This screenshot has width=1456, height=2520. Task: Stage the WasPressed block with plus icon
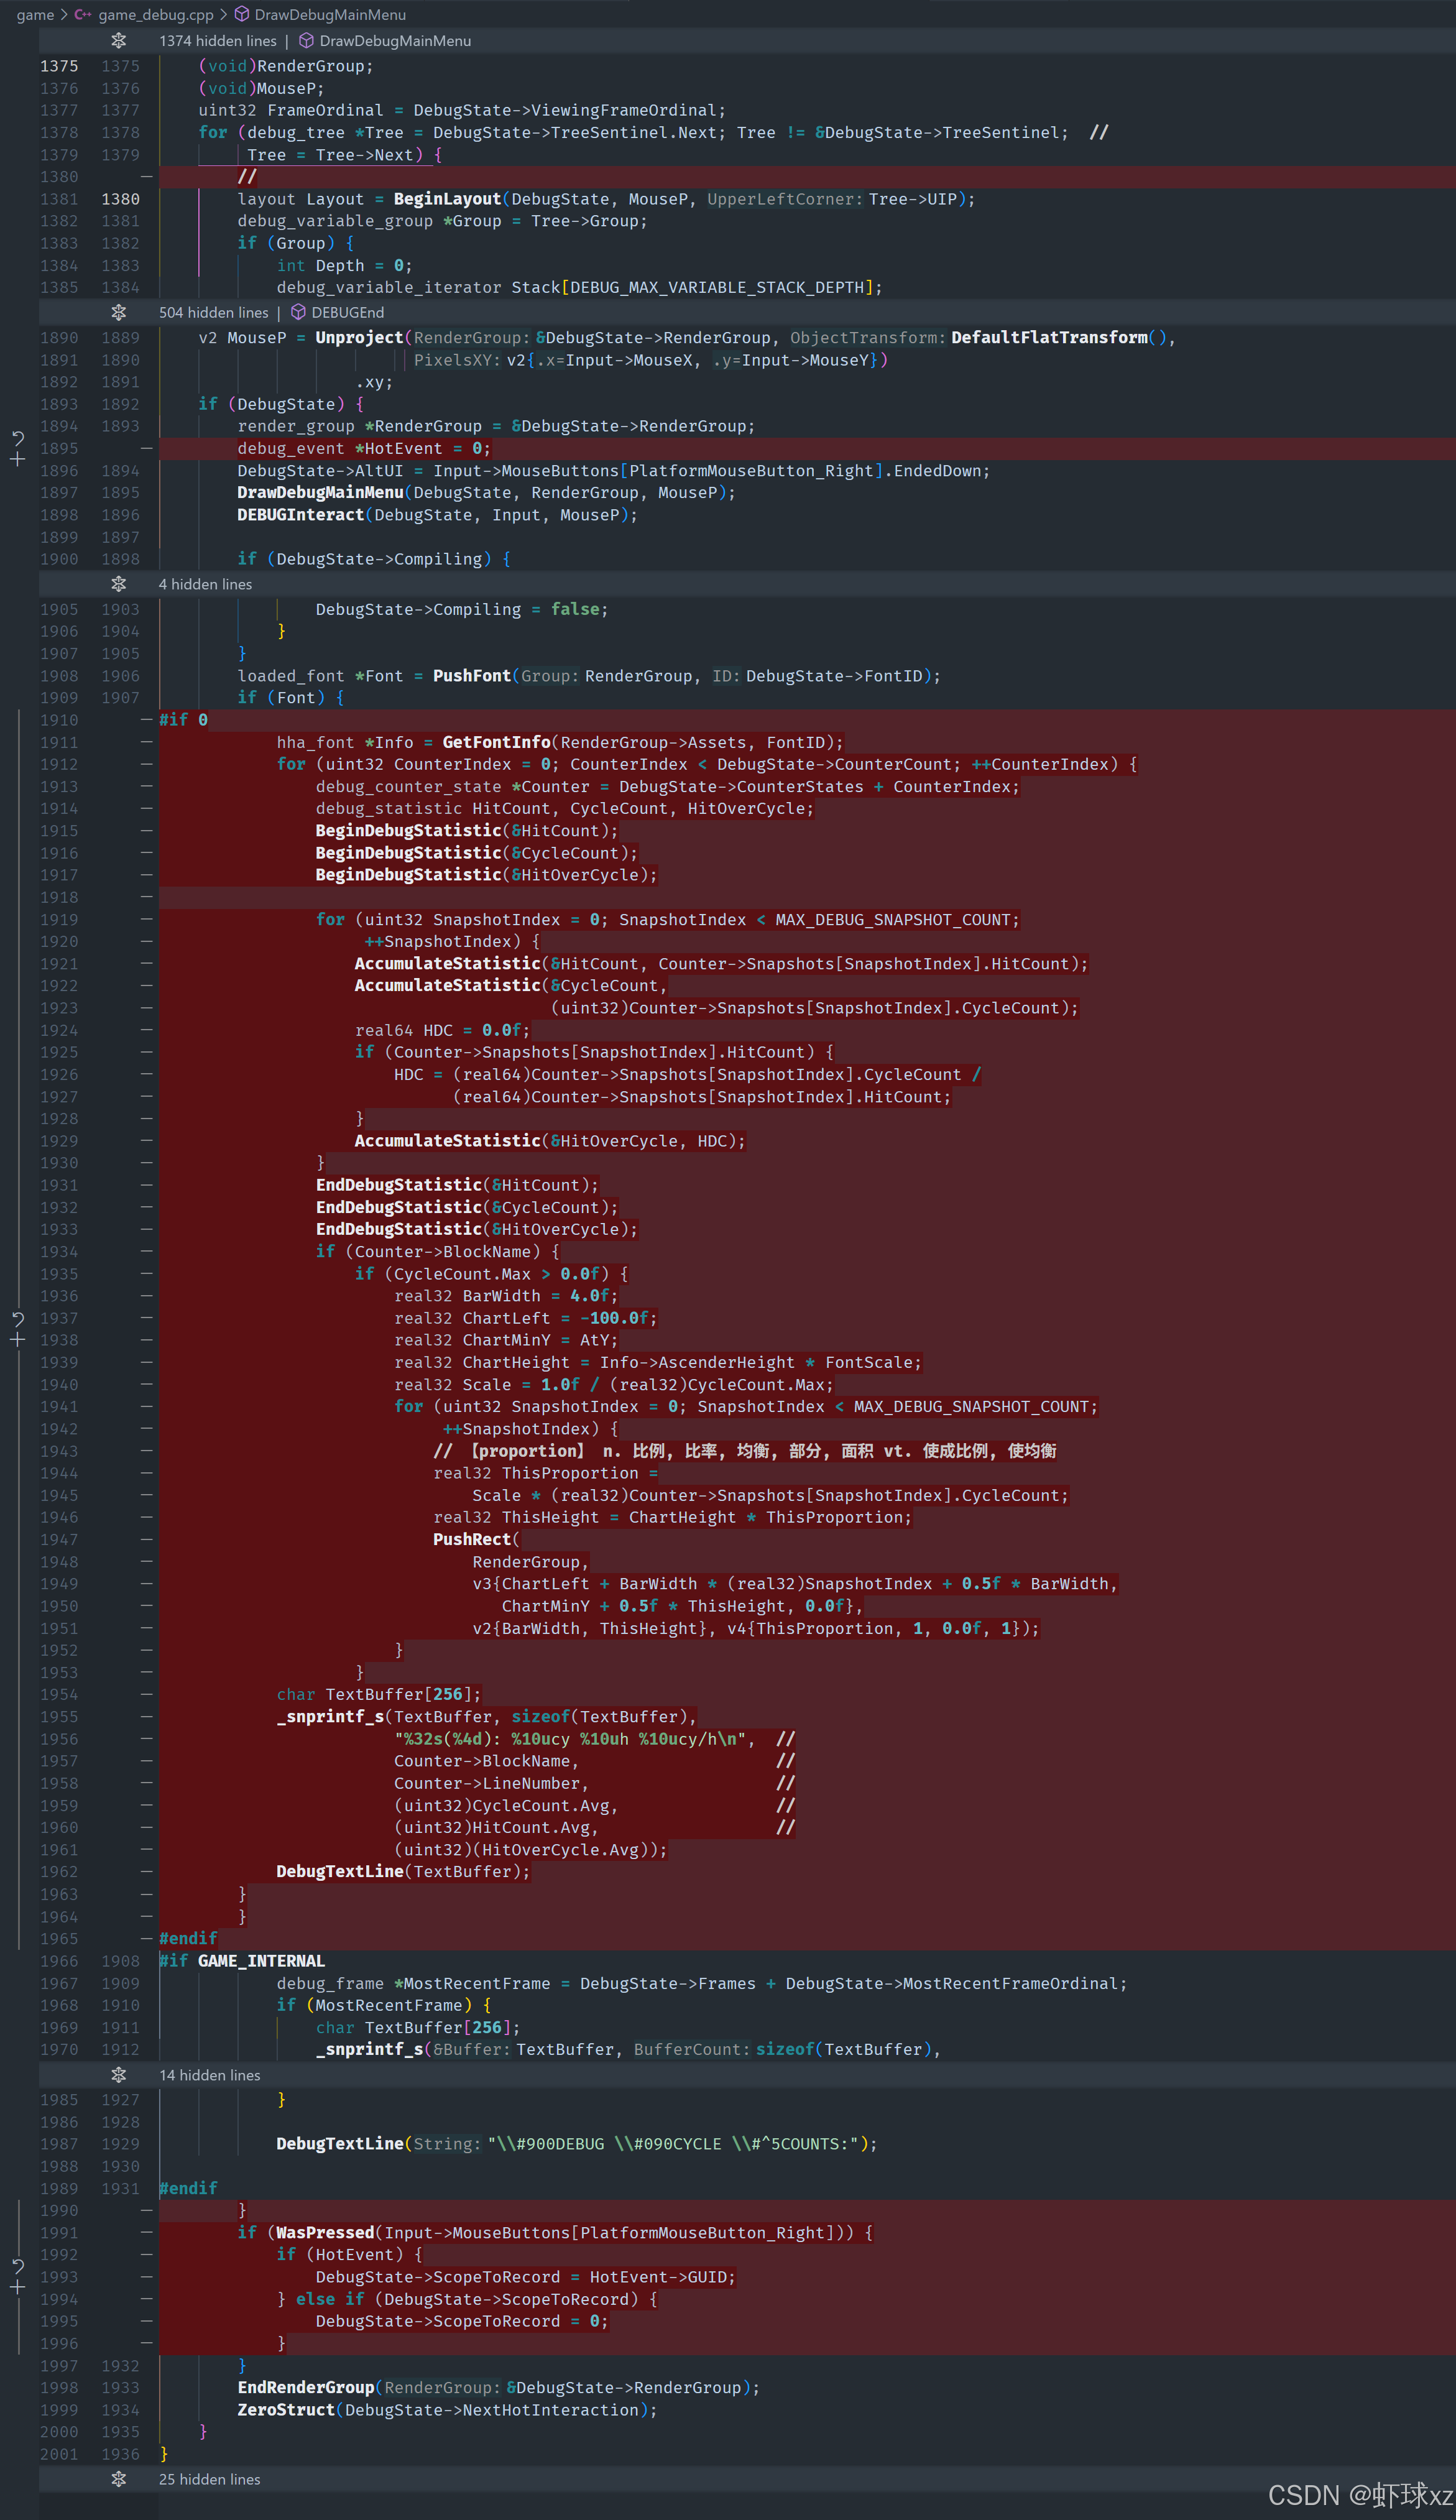tap(17, 2287)
